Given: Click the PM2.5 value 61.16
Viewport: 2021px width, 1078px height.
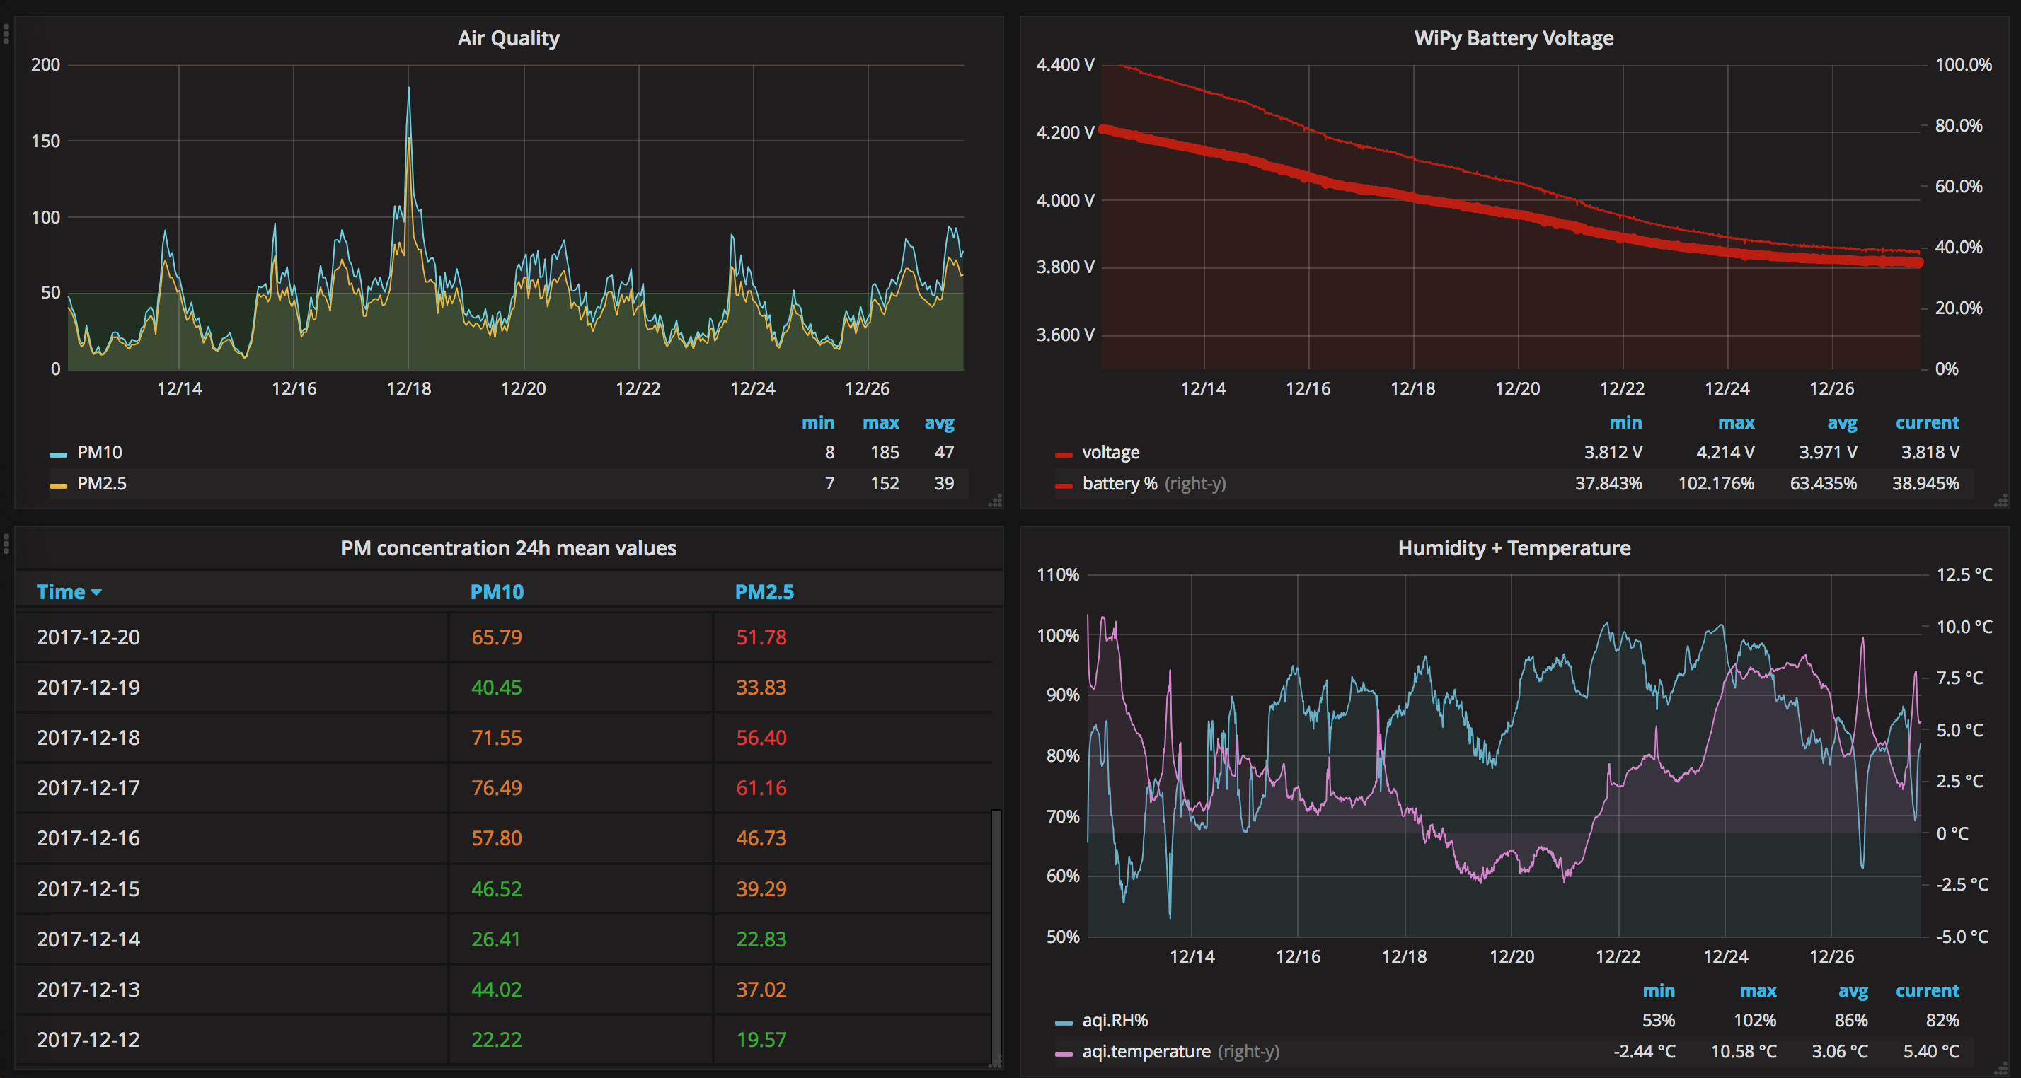Looking at the screenshot, I should pyautogui.click(x=761, y=788).
